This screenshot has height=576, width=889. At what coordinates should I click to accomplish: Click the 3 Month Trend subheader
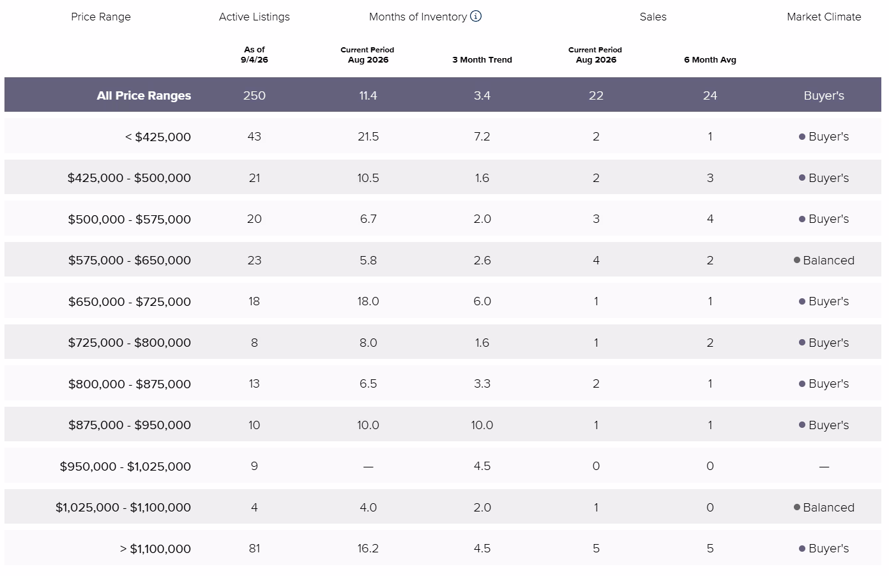(x=482, y=59)
